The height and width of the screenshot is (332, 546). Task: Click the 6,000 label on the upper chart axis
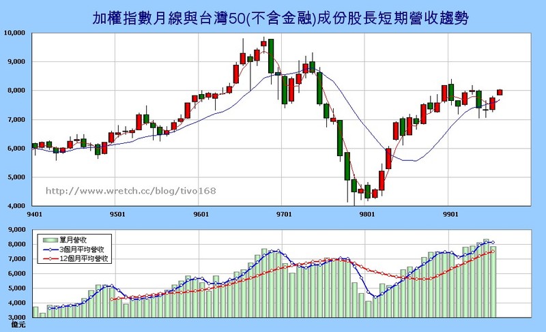coord(16,149)
